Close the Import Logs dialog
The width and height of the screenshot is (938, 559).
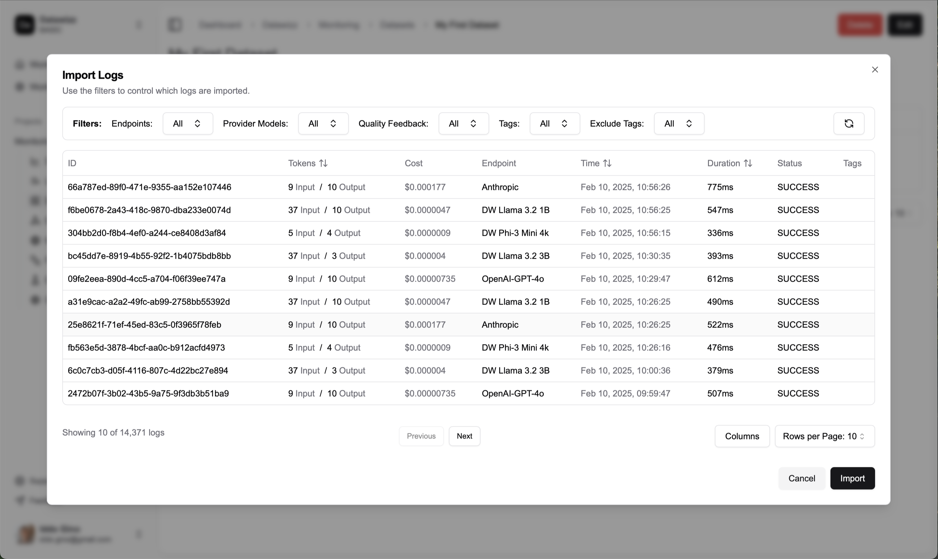click(x=875, y=69)
